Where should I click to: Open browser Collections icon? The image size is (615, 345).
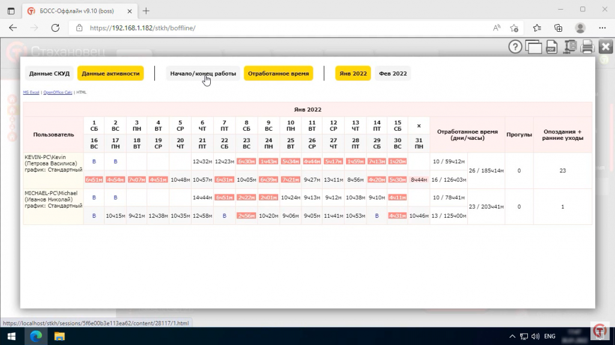[558, 28]
